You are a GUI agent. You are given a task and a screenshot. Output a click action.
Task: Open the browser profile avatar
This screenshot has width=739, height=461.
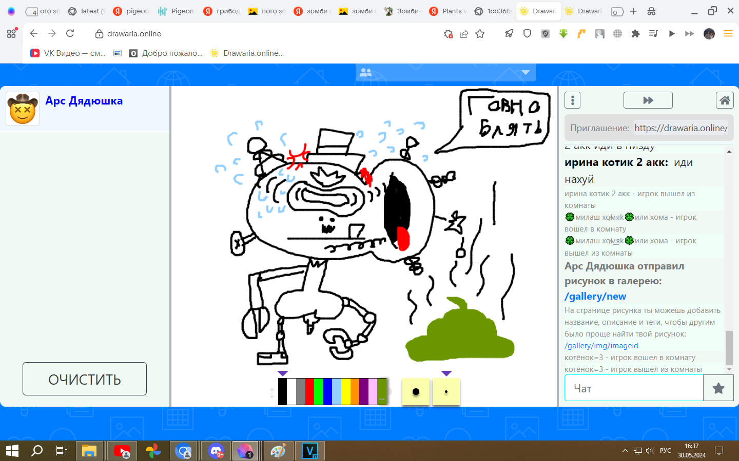coord(709,34)
